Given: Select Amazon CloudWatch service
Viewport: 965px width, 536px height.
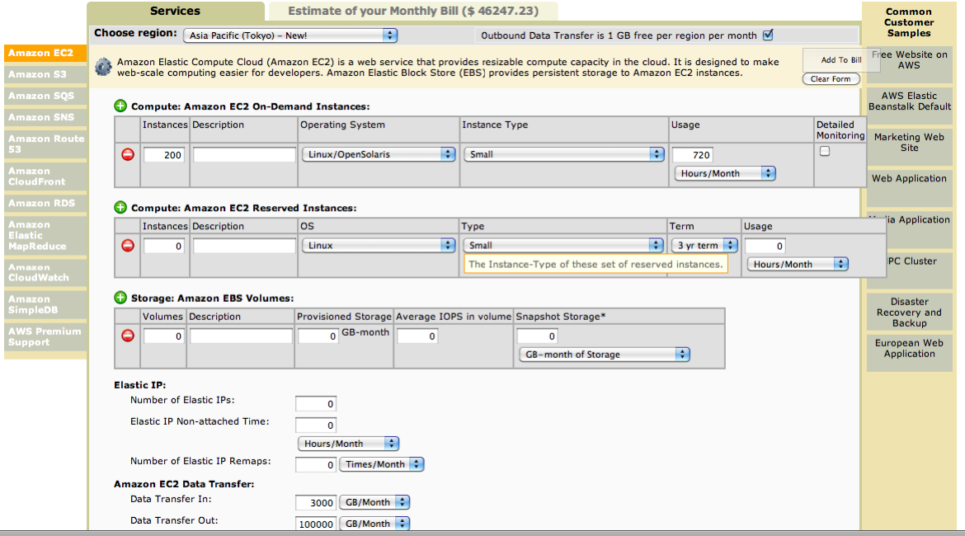Looking at the screenshot, I should pos(45,273).
